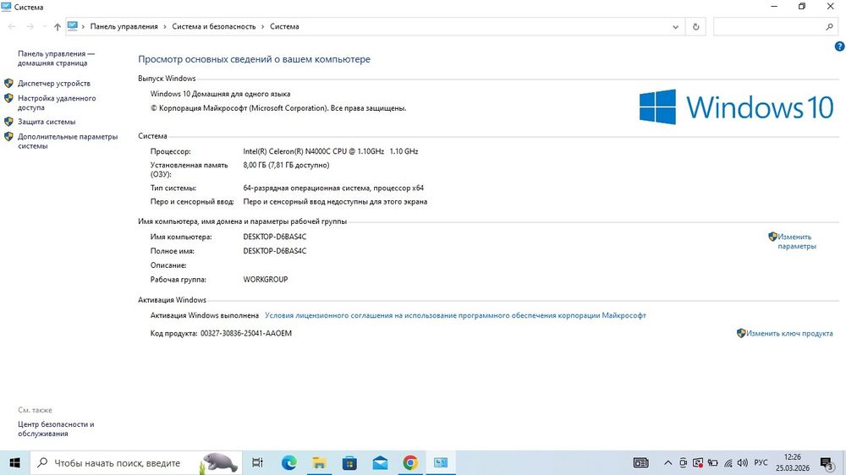846x475 pixels.
Task: Open Device Manager (Диспетчер устройств)
Action: (x=54, y=84)
